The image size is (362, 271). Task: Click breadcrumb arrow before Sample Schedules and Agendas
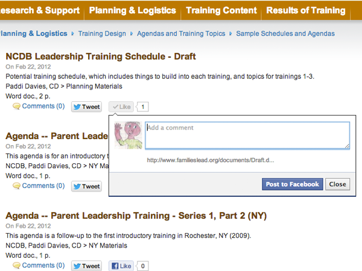230,34
